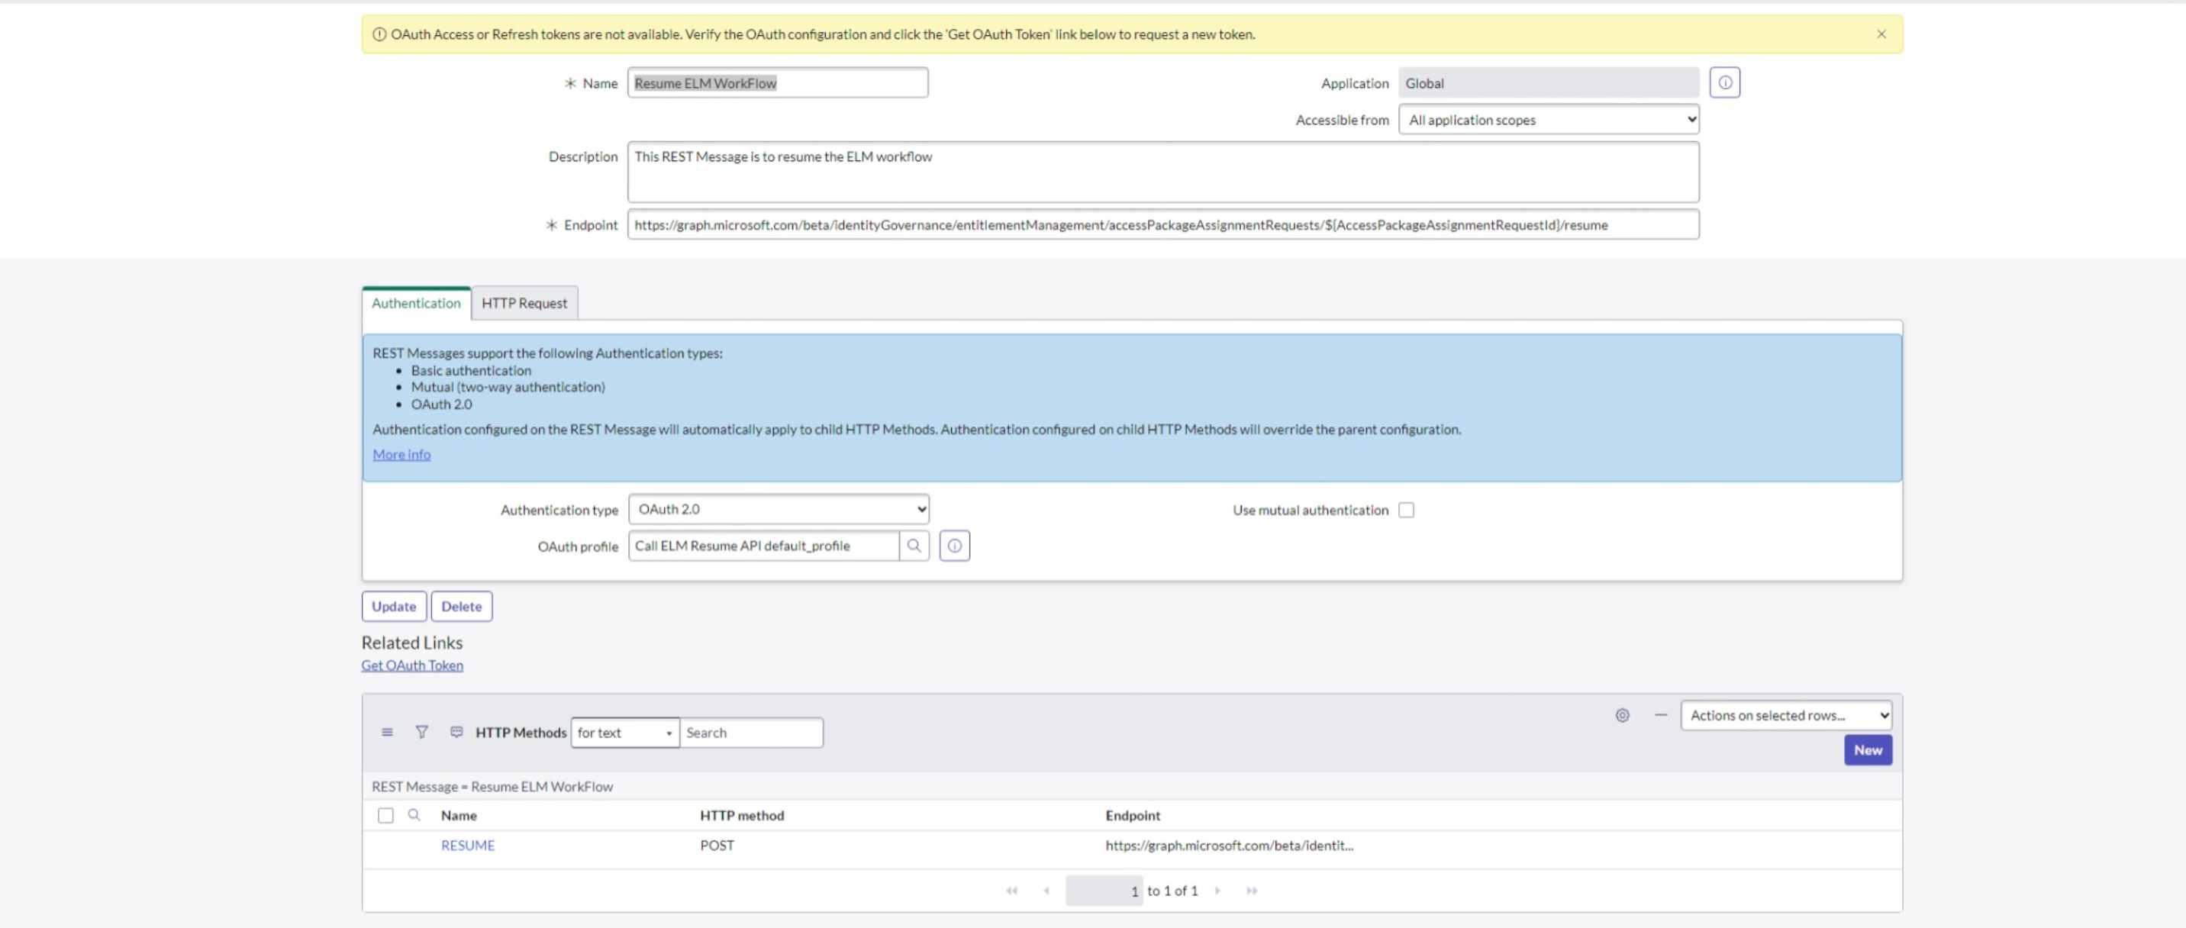Change the Authentication type dropdown

coord(779,509)
